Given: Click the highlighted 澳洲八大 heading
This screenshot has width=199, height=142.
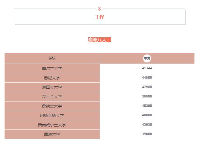Looking at the screenshot, I should (99, 40).
